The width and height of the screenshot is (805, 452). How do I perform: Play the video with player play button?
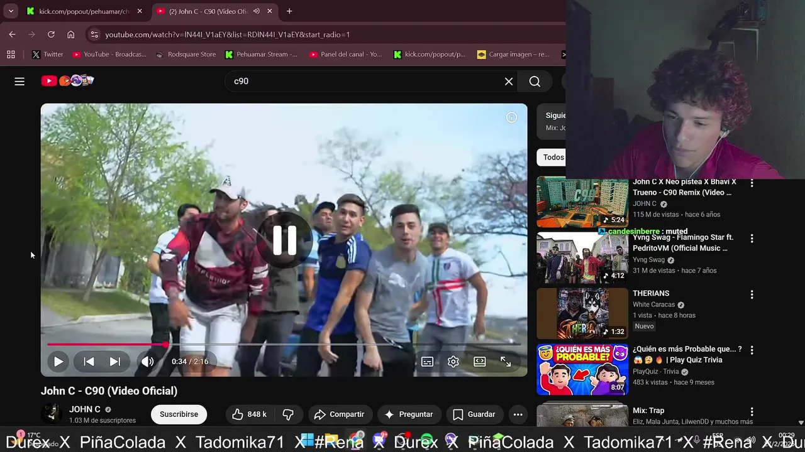(x=58, y=362)
